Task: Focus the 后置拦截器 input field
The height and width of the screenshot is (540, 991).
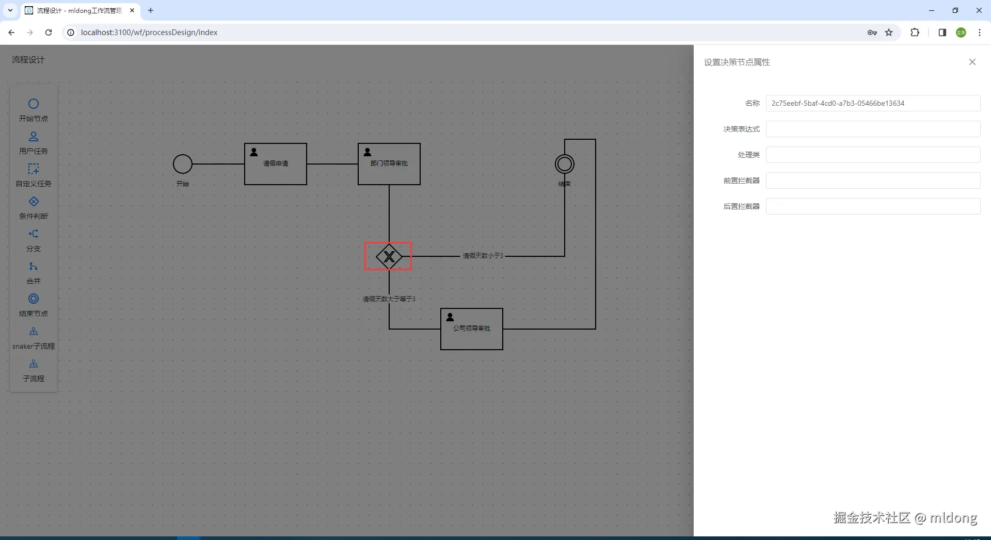Action: (x=873, y=206)
